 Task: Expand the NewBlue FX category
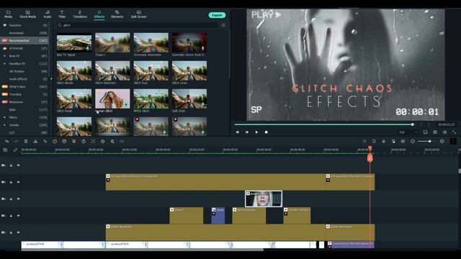[x=4, y=63]
